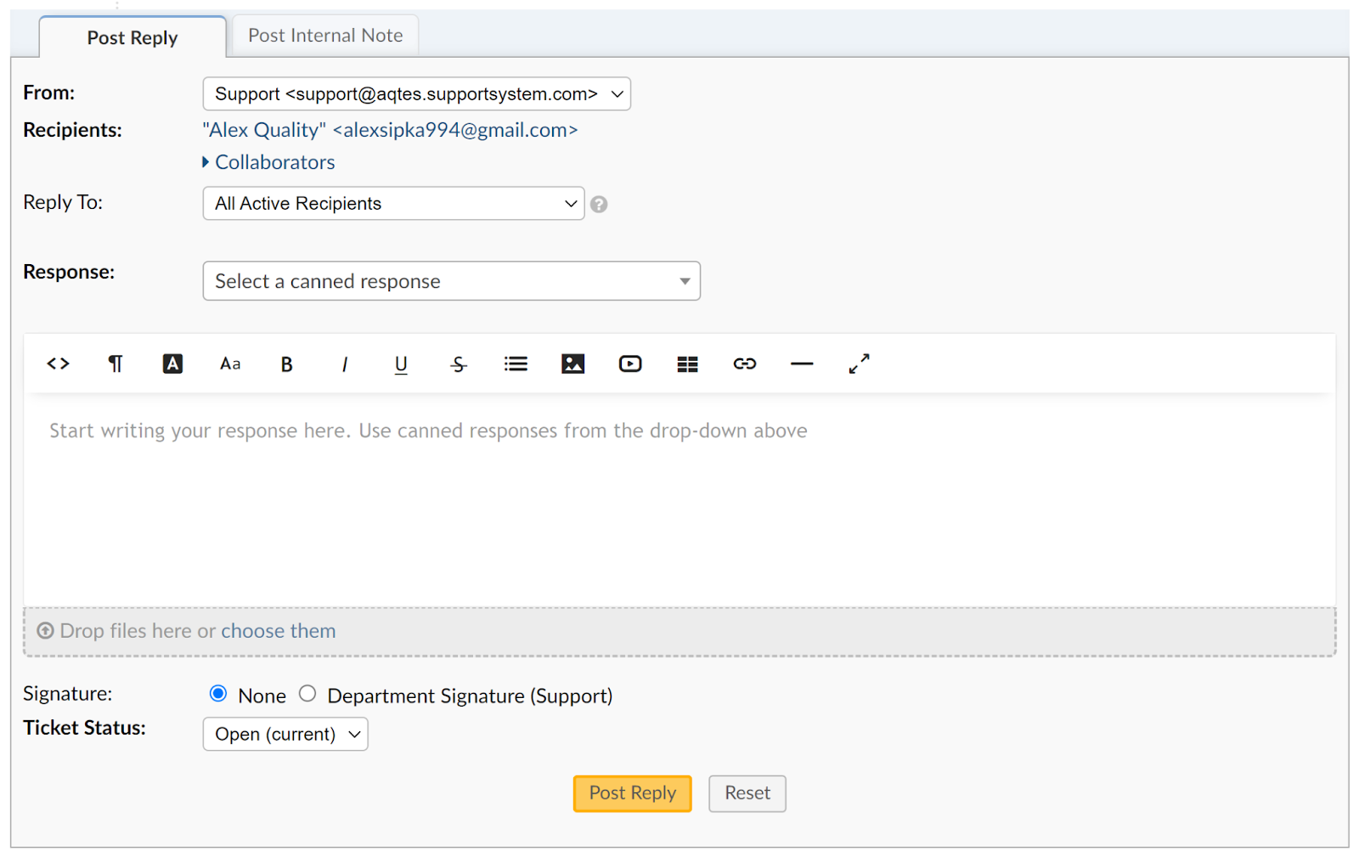
Task: Click the yellow Post Reply button
Action: 632,793
